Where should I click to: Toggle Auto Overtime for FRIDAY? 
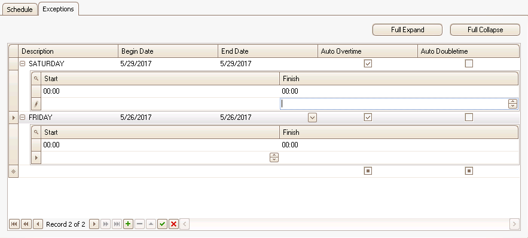[x=368, y=117]
